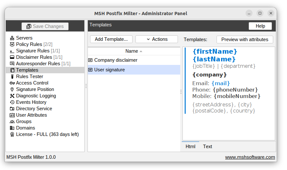Image resolution: width=287 pixels, height=170 pixels.
Task: Switch to the Text preview tab
Action: click(x=208, y=147)
